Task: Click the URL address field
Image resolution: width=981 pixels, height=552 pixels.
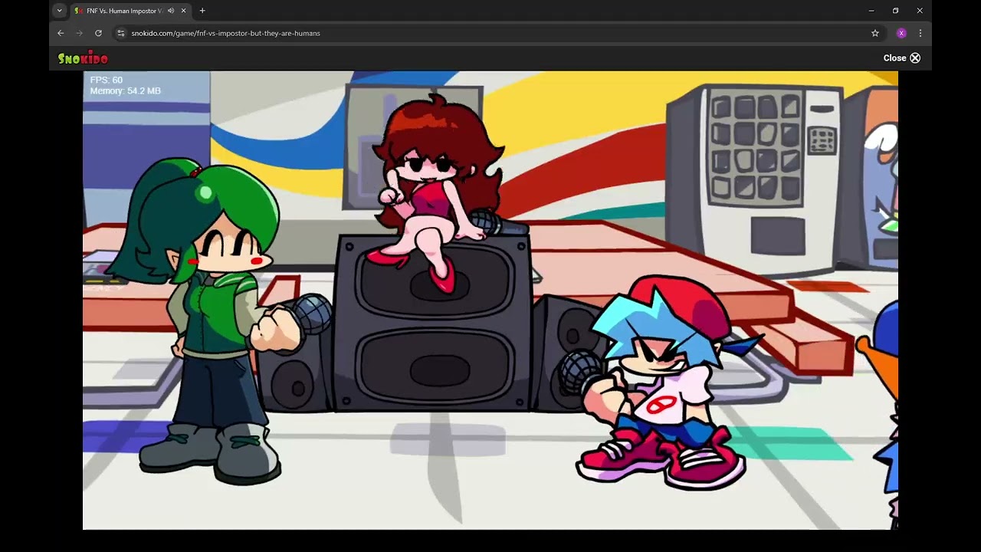Action: pos(490,33)
